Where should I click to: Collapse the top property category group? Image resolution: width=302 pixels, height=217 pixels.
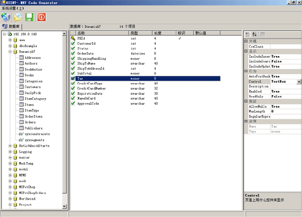tap(246, 41)
